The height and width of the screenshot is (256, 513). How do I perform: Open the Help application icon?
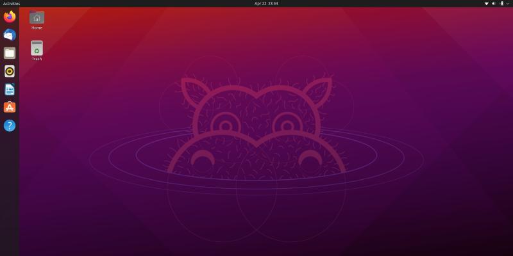(x=10, y=125)
